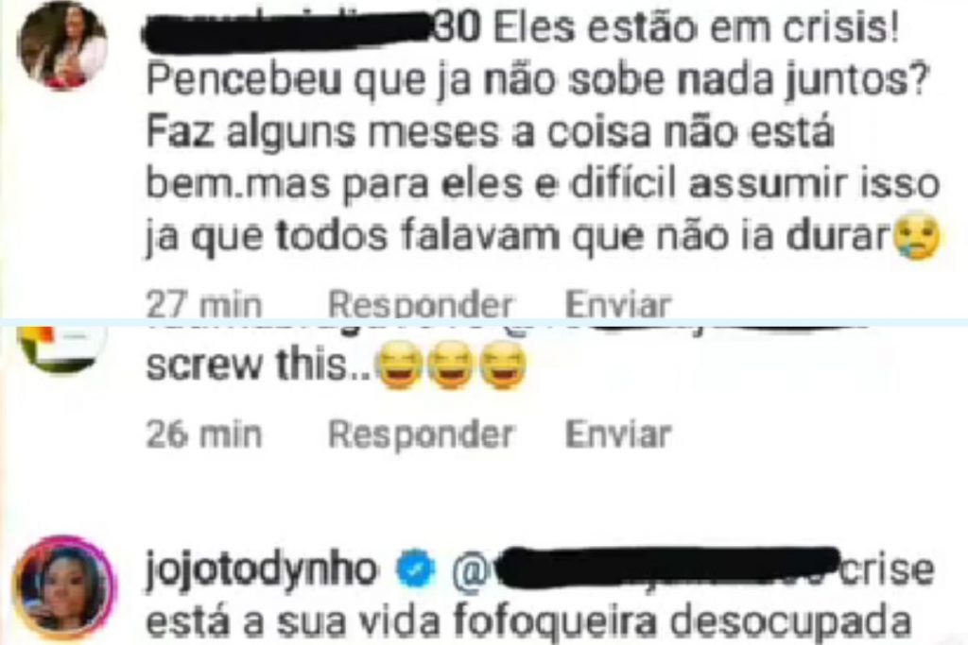Click the second commenter's partially hidden avatar
Screen dimensions: 968x645
[x=61, y=348]
